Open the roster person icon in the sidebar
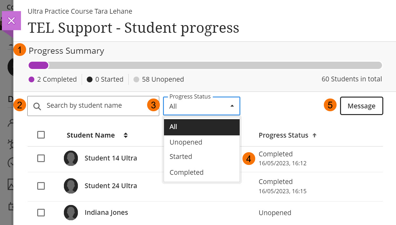Screen dimensions: 396x225 click(11, 124)
